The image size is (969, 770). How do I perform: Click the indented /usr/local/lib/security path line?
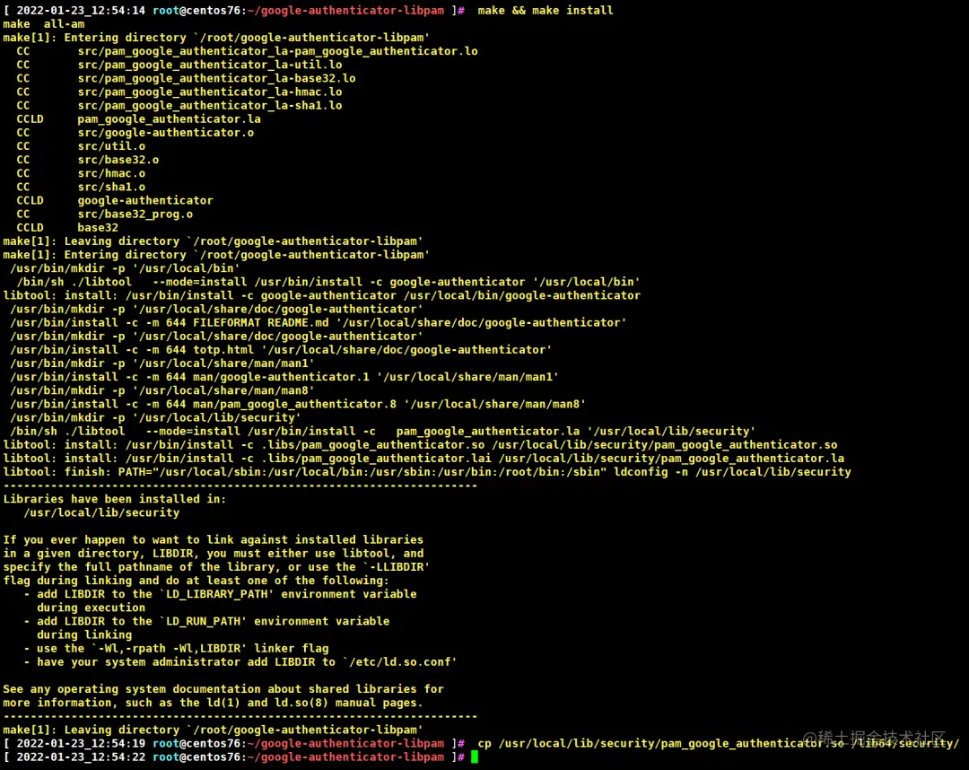(101, 513)
